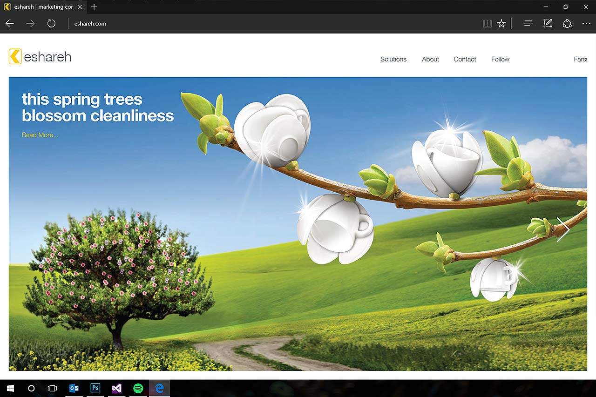Open the Edge share icon
This screenshot has height=397, width=596.
[x=567, y=23]
